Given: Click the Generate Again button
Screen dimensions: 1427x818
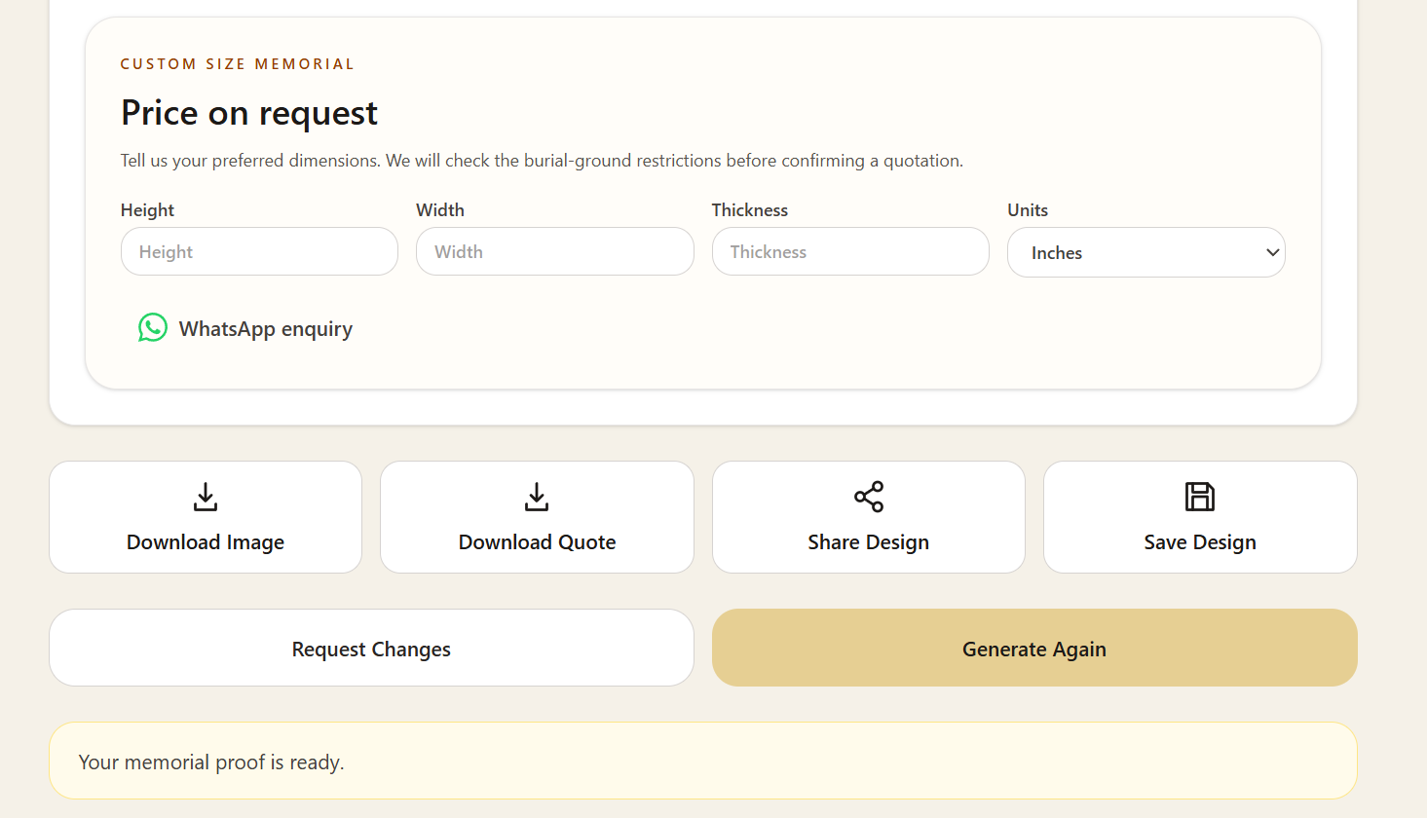Looking at the screenshot, I should [1034, 648].
